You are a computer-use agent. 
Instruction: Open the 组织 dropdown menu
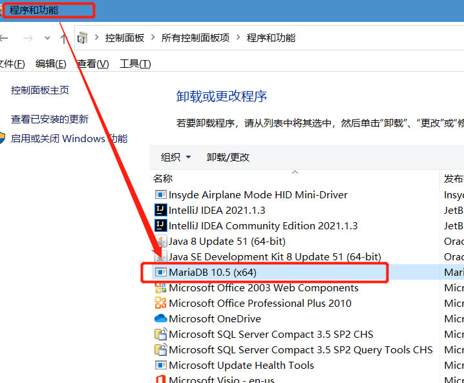[x=176, y=158]
